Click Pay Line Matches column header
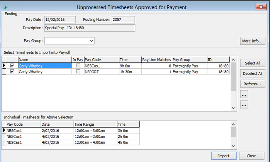The width and height of the screenshot is (270, 162). coord(157,60)
